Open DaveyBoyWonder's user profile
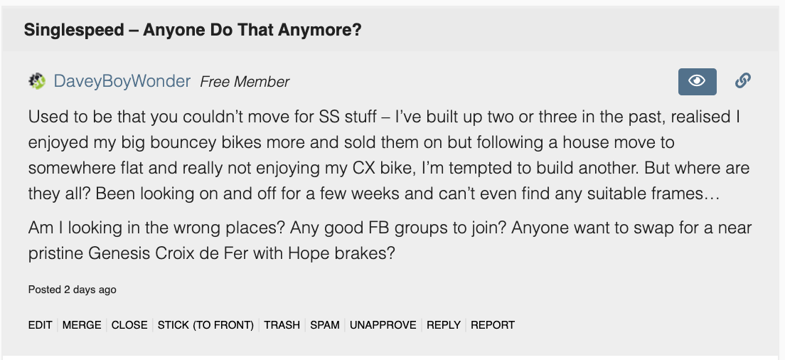785x360 pixels. pos(122,82)
